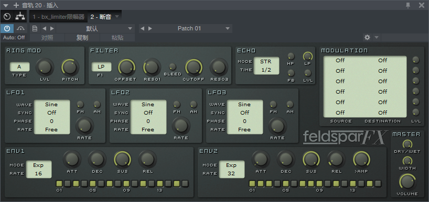Viewport: 429px width, 202px height.
Task: Click the Filter RESO2 knob
Action: click(x=219, y=67)
